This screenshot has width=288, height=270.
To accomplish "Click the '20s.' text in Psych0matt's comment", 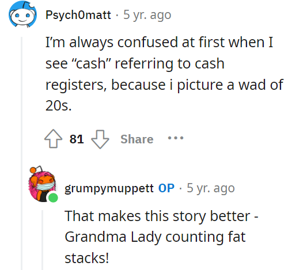I will (59, 106).
